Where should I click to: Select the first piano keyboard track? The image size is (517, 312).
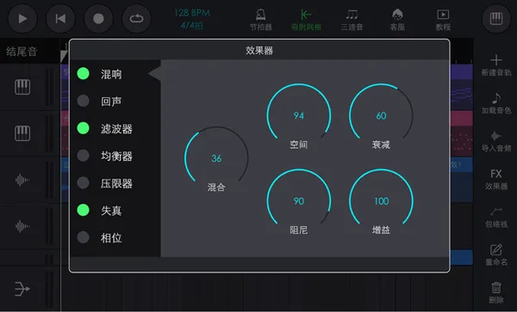[x=22, y=87]
